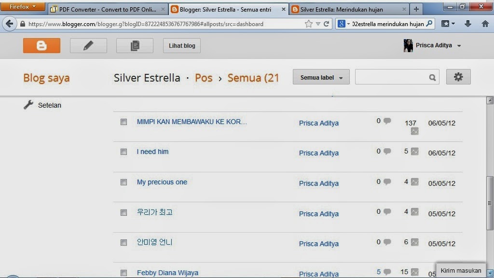The width and height of the screenshot is (494, 278).
Task: Expand the Semua label dropdown
Action: click(x=321, y=77)
